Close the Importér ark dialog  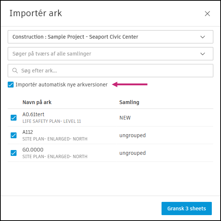(207, 14)
